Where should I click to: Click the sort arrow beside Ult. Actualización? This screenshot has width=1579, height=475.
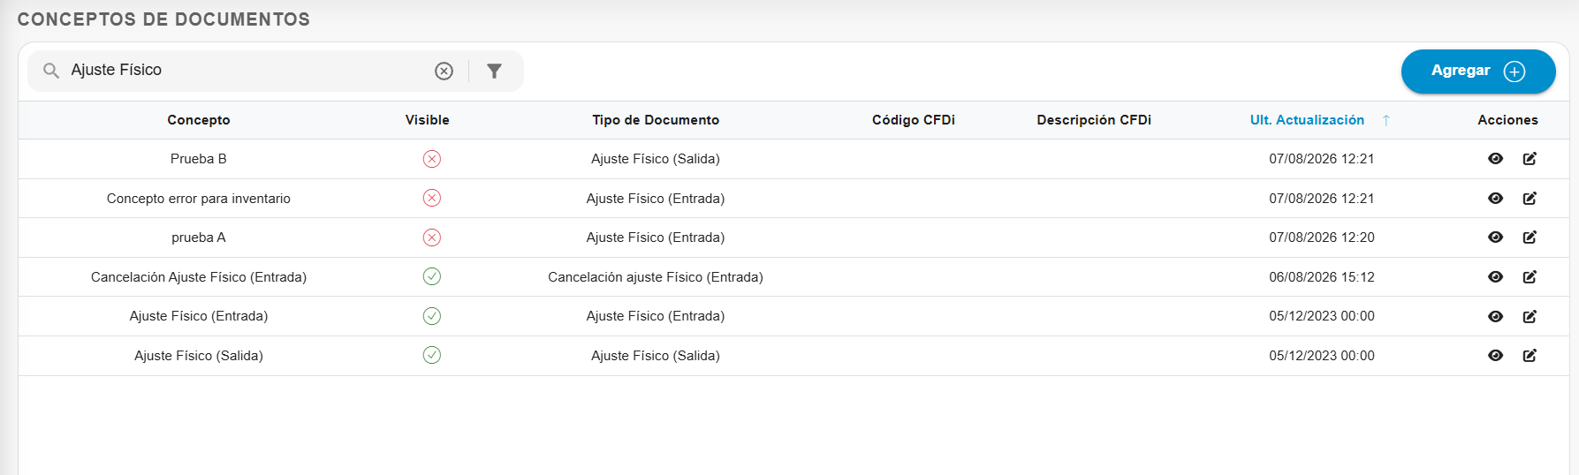pyautogui.click(x=1386, y=120)
